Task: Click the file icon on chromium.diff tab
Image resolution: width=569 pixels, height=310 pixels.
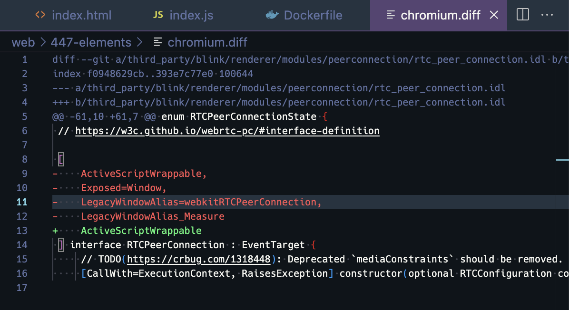Action: 391,15
